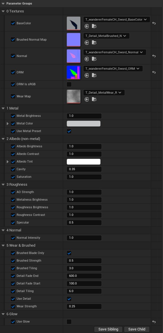Browse to Wear Map texture asset
Image resolution: width=163 pixels, height=333 pixels.
click(x=94, y=99)
